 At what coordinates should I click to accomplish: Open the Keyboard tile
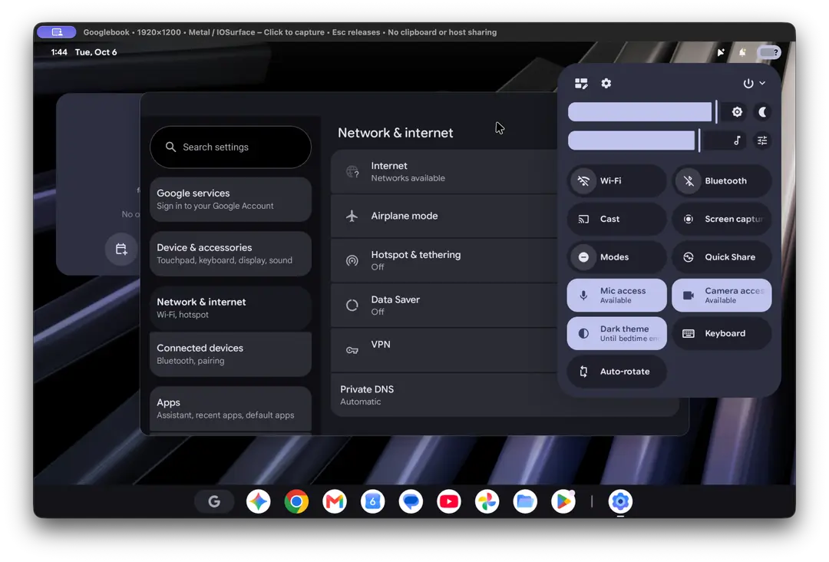point(722,333)
